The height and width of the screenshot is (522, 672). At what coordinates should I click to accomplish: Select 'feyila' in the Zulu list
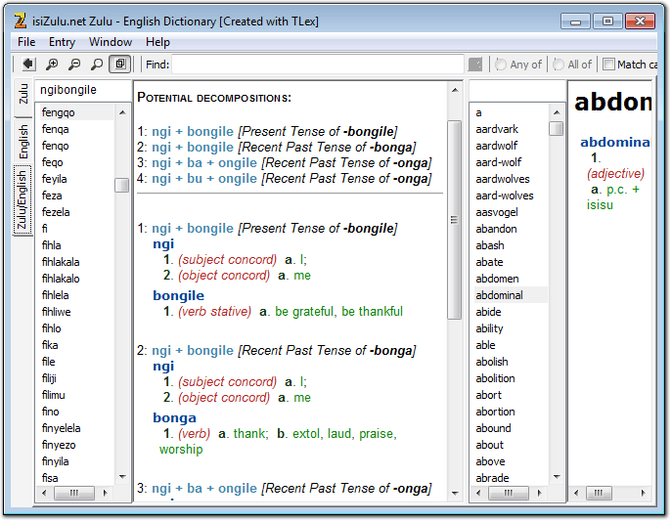coord(55,179)
